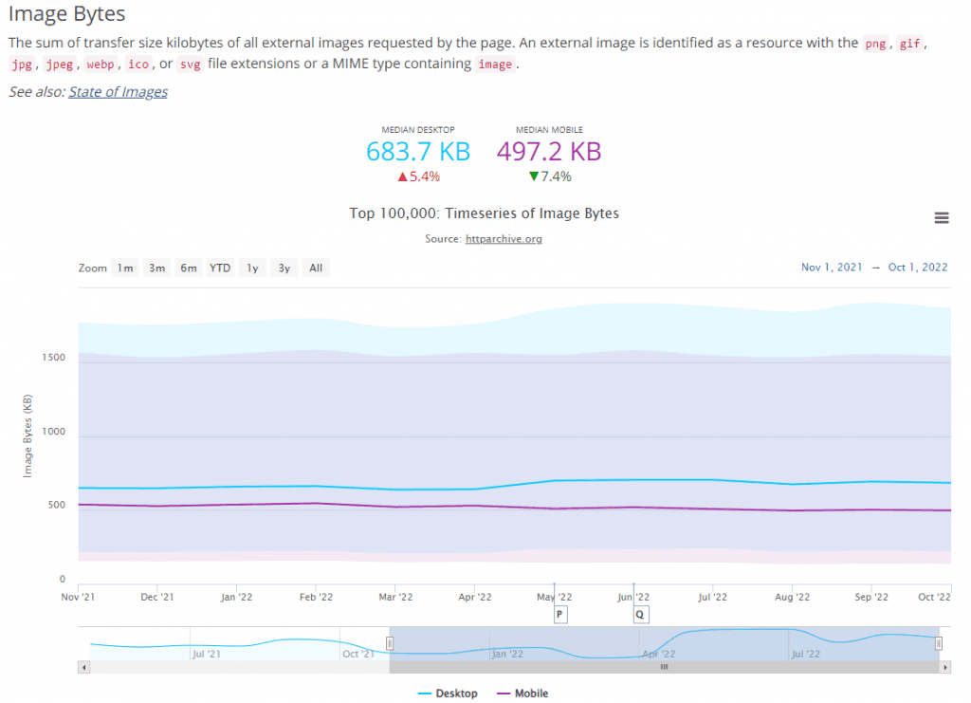Open the httparchive.org source link
Screen dimensions: 971x703
click(504, 239)
